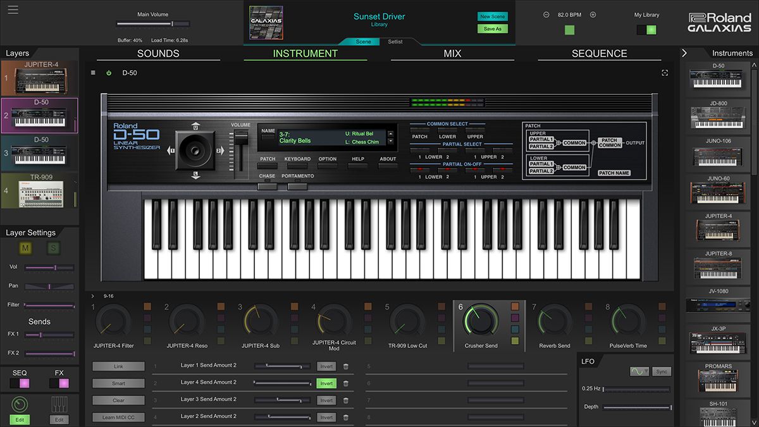
Task: Click the keyboard editor piano icon
Action: tap(59, 404)
